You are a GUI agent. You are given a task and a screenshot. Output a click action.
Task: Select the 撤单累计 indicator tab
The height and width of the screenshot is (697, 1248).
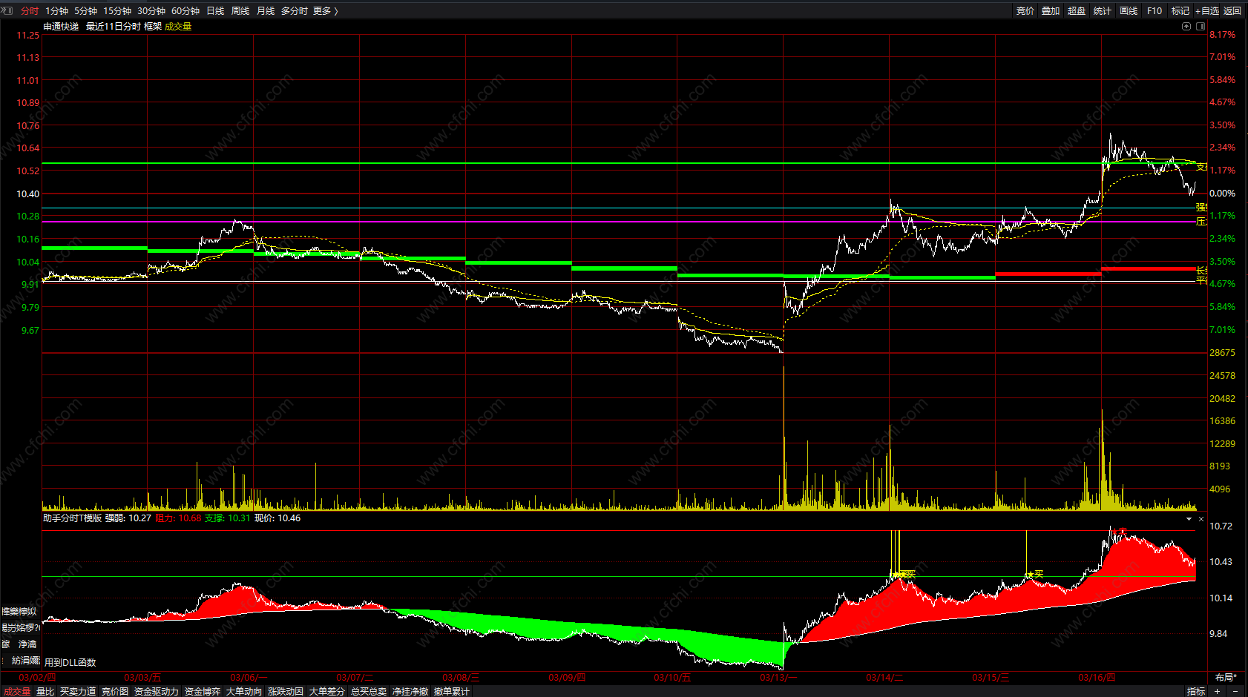(452, 692)
